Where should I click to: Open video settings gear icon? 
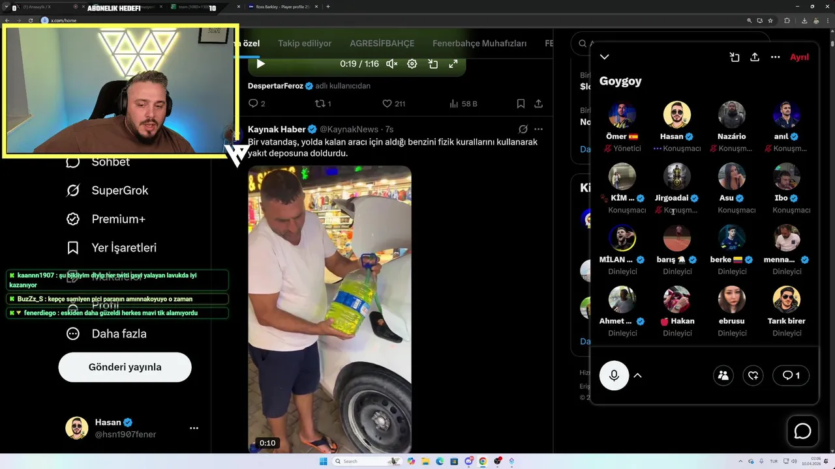(x=412, y=64)
